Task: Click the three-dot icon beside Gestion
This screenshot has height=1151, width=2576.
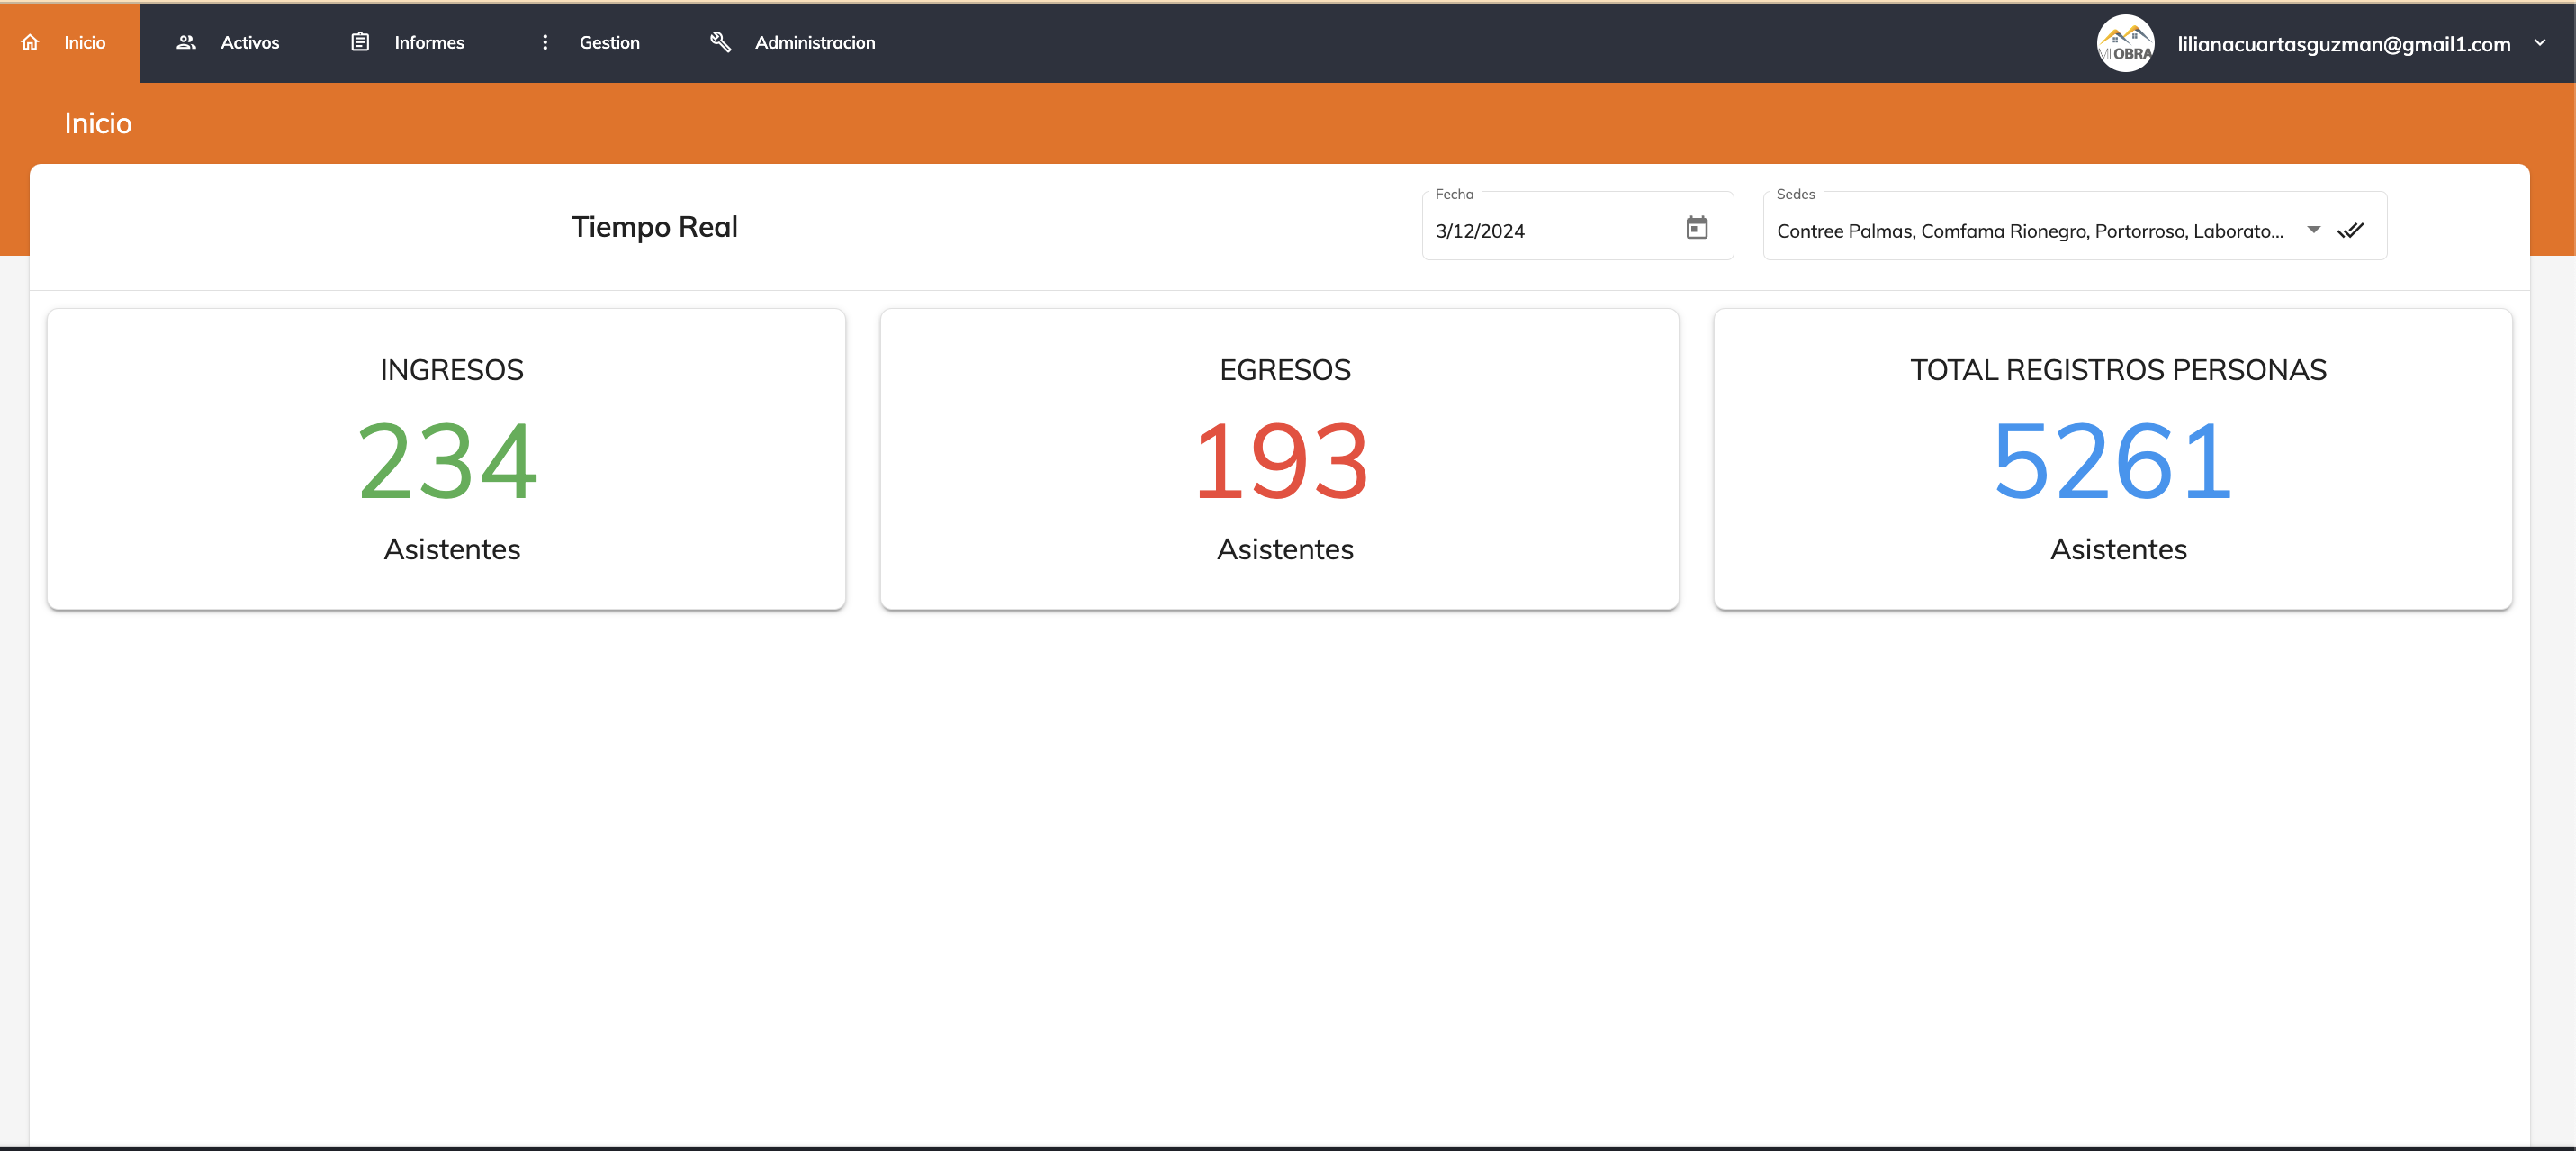Action: pos(545,42)
